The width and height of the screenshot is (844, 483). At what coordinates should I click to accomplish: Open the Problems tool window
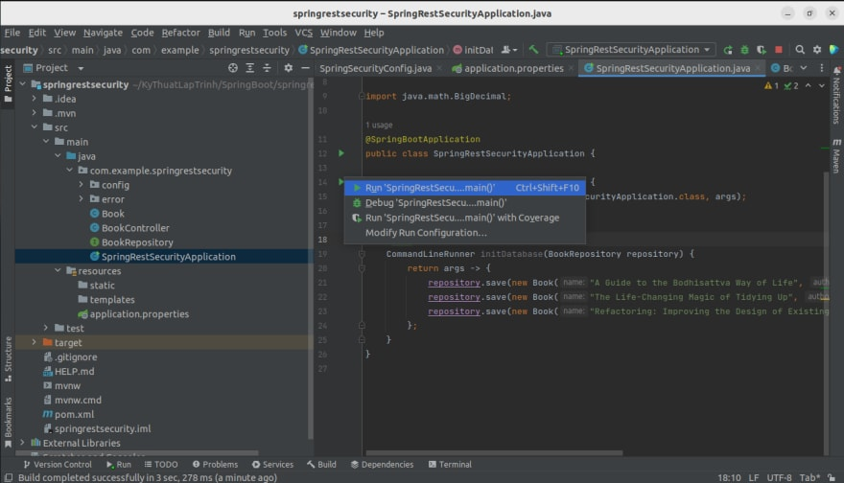[x=215, y=464]
